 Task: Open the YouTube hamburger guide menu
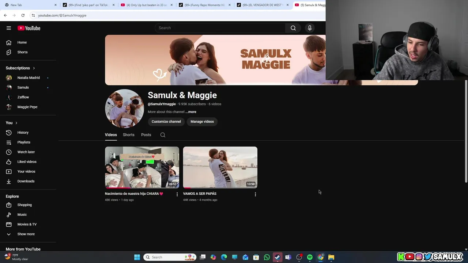(9, 28)
